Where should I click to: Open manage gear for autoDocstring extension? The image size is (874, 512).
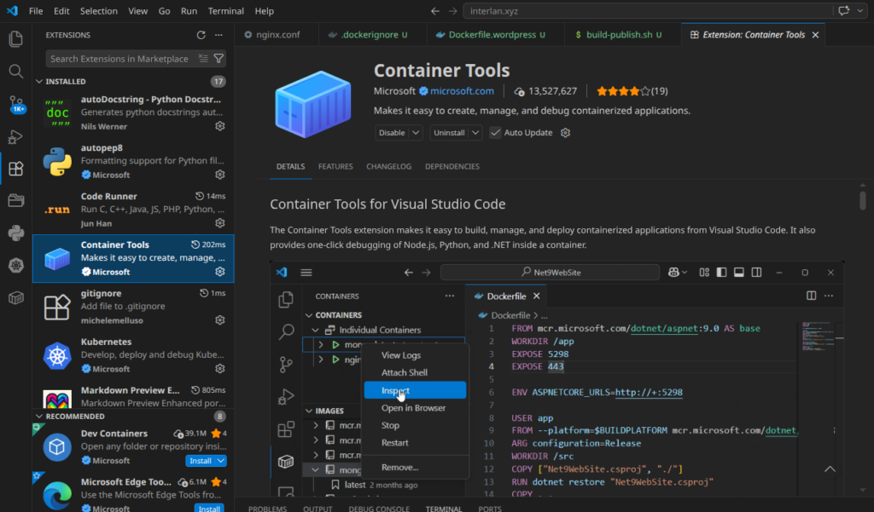[220, 126]
